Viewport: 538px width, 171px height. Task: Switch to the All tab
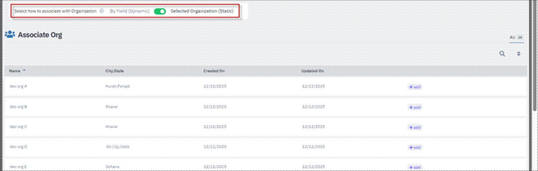[512, 37]
